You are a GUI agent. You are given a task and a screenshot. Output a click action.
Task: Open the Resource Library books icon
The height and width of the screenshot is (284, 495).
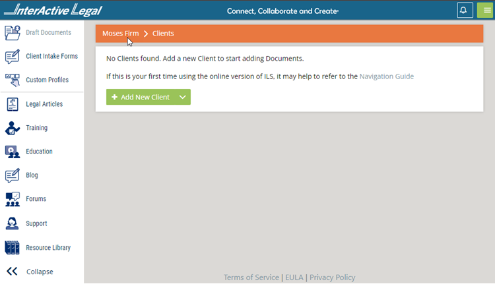pos(13,248)
